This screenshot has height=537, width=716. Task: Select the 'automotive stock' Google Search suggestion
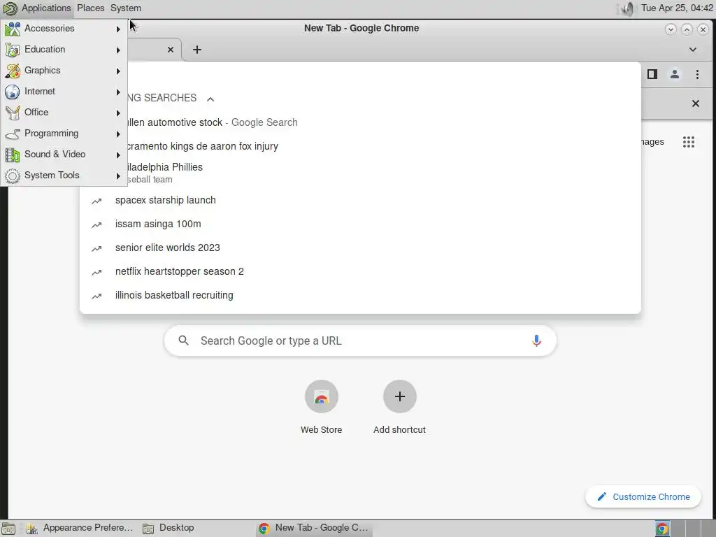[x=361, y=122]
